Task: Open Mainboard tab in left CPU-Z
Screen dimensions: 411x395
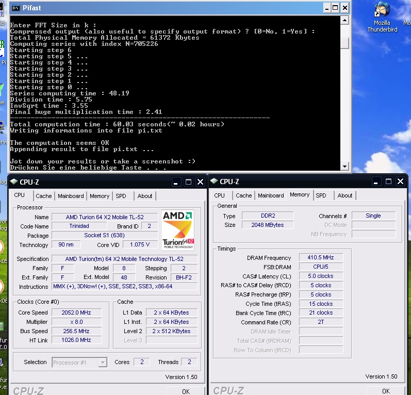Action: coord(71,196)
